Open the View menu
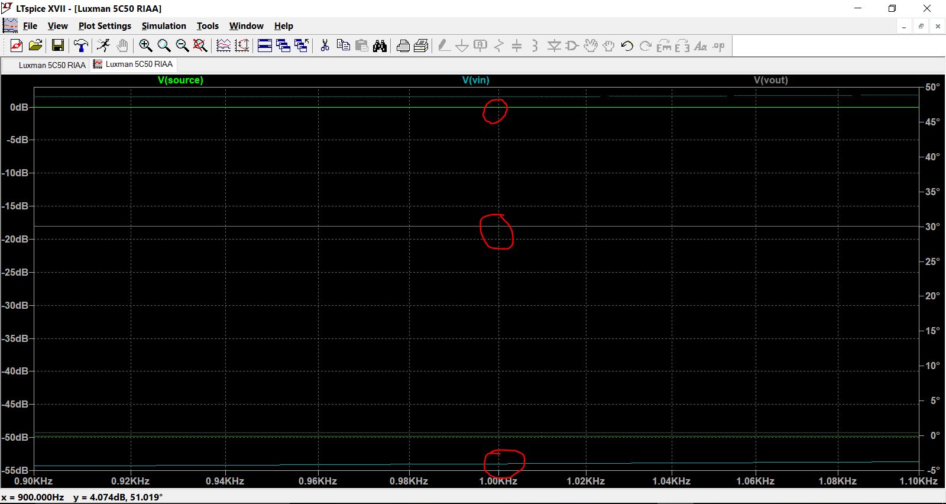 [x=58, y=26]
